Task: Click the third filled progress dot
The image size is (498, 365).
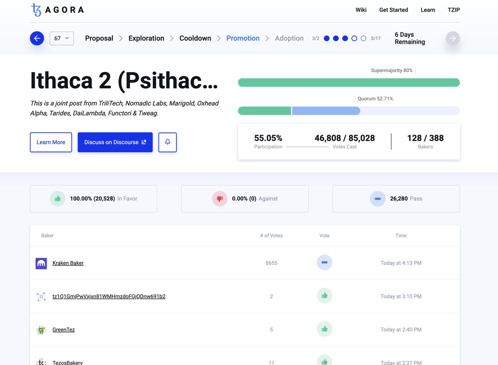Action: click(x=345, y=38)
